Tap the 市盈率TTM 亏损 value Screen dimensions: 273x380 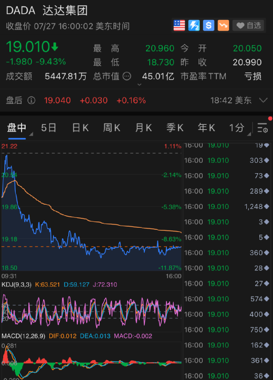(253, 76)
